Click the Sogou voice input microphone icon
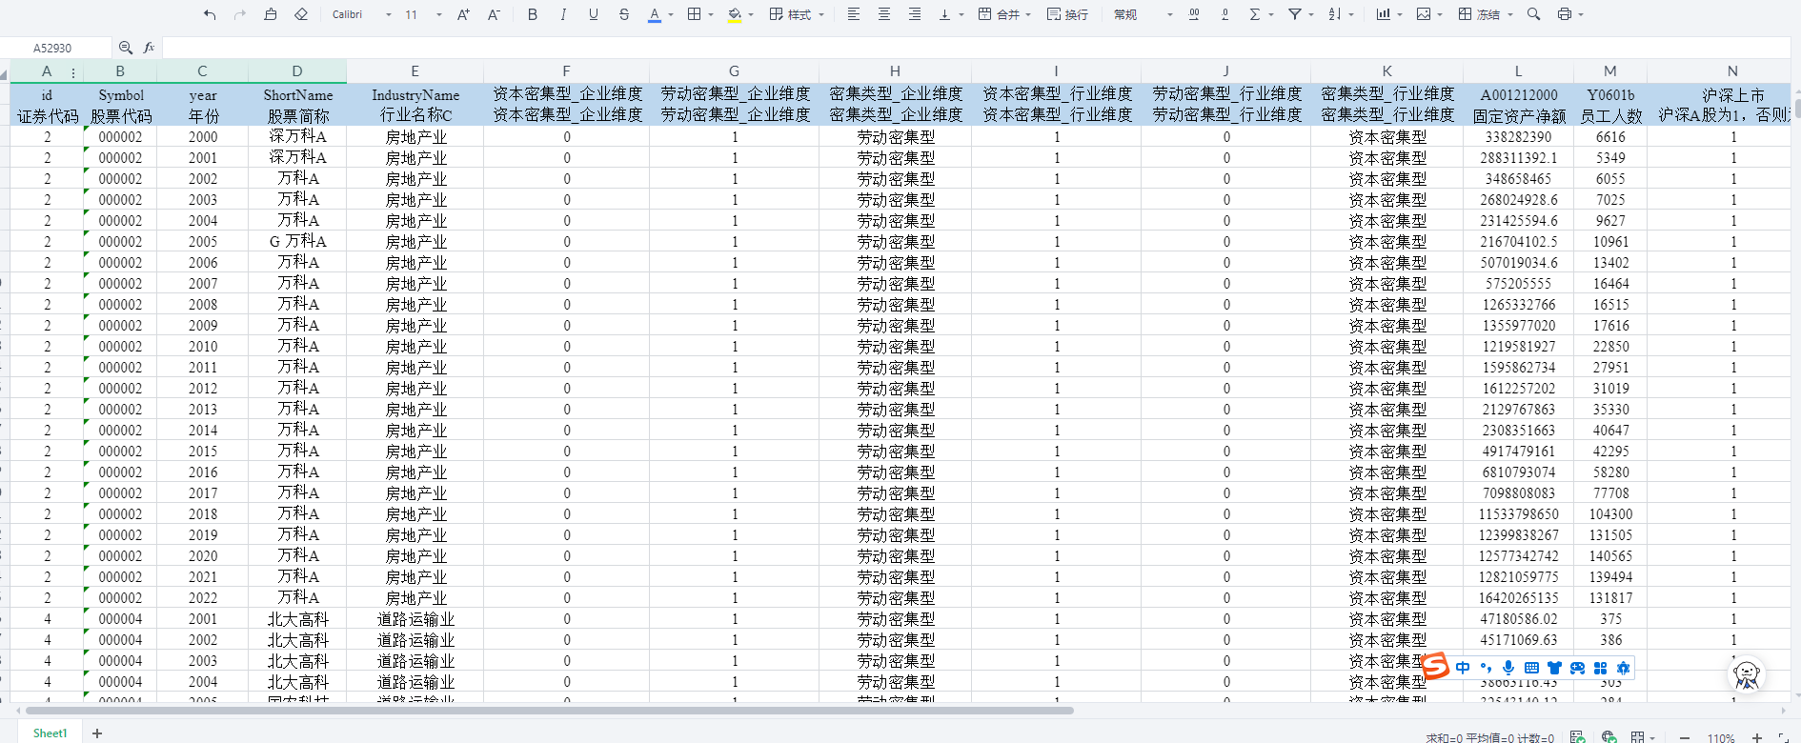Screen dimensions: 1801x743 [1508, 668]
